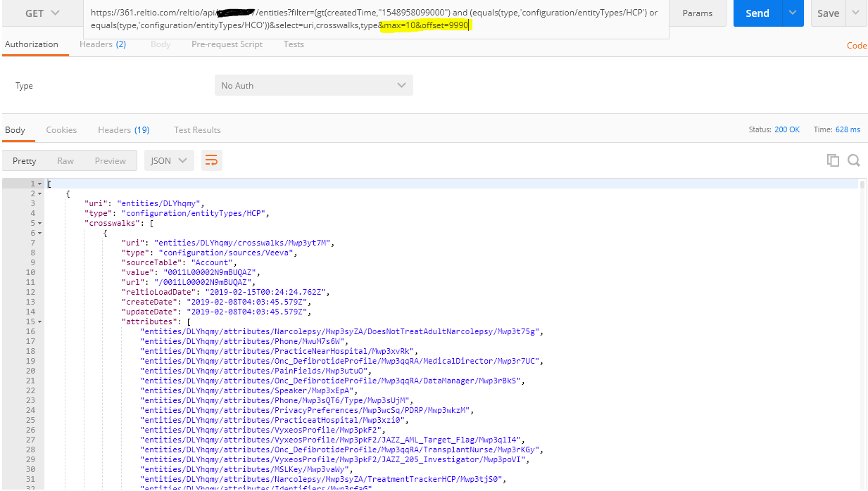Collapse the fold arrow on line 1

click(39, 184)
